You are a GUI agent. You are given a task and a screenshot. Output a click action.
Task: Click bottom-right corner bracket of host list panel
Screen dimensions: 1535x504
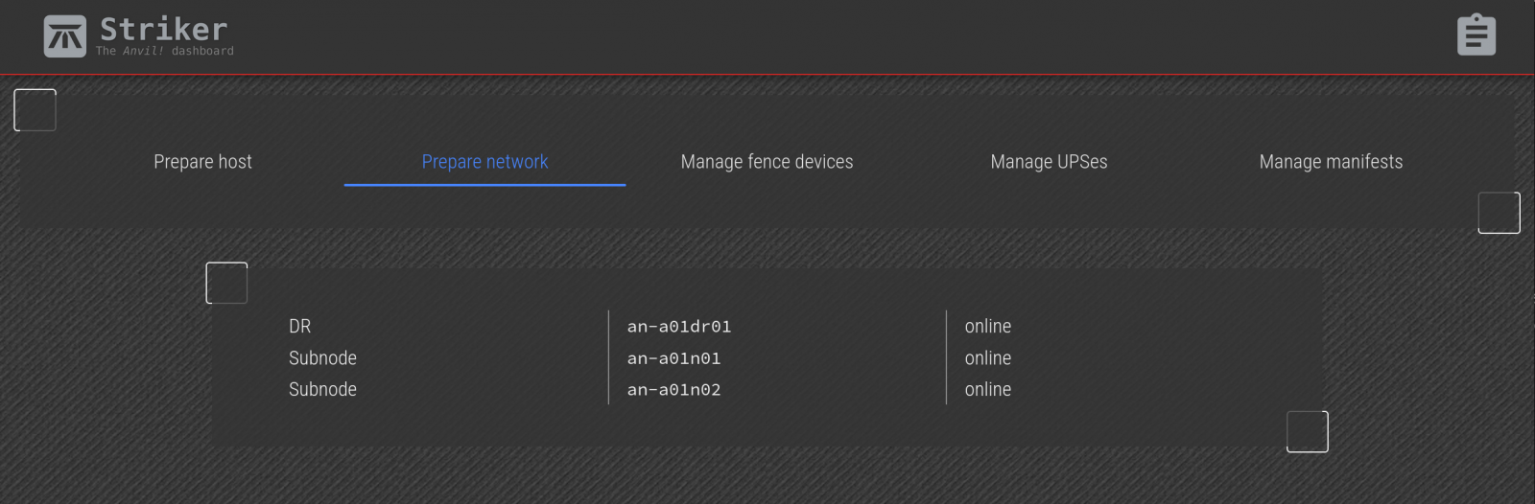point(1307,432)
